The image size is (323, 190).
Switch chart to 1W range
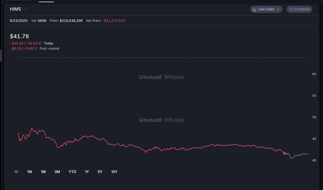coord(30,172)
